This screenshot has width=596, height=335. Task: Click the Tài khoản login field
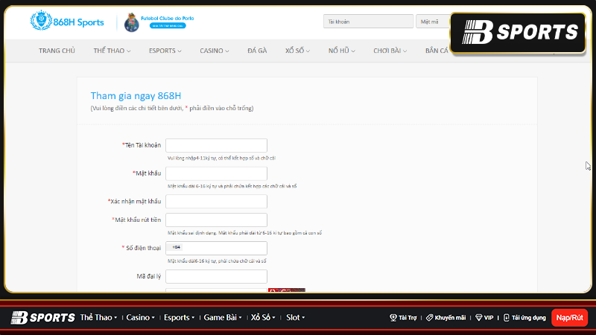[368, 22]
